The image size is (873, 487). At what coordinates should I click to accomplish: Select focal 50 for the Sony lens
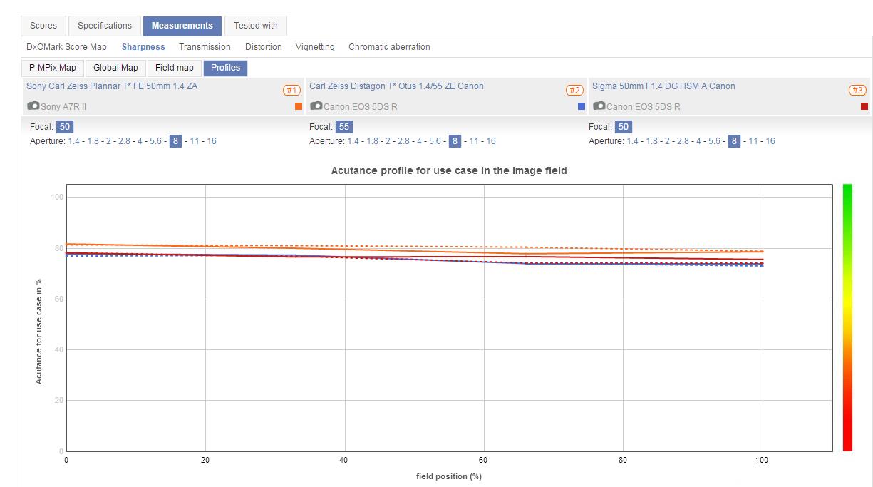[x=65, y=127]
